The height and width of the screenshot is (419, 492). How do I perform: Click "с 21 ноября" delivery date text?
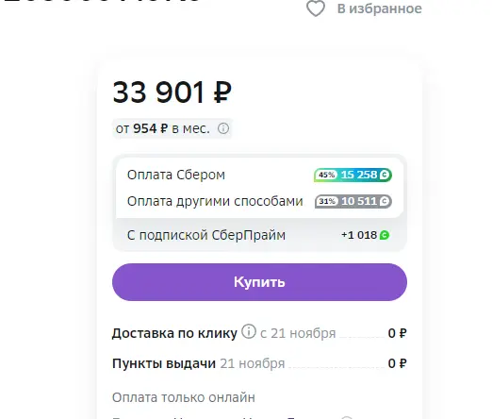coord(298,333)
